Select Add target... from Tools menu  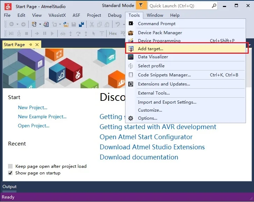pyautogui.click(x=186, y=49)
